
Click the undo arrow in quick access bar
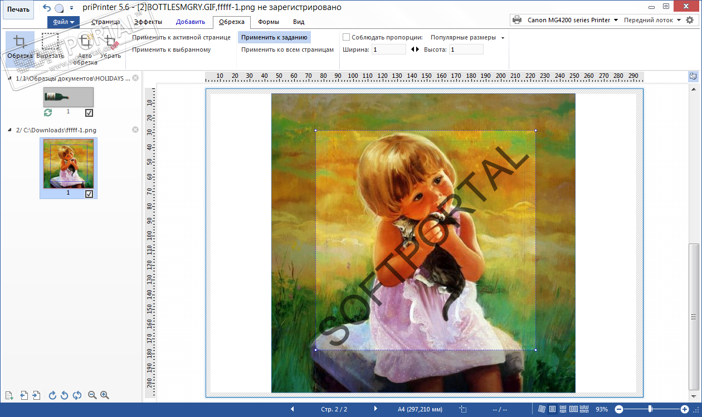[x=46, y=8]
